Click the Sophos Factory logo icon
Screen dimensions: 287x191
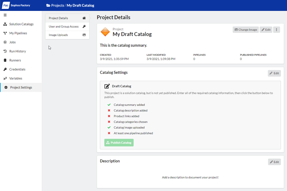pos(6,5)
